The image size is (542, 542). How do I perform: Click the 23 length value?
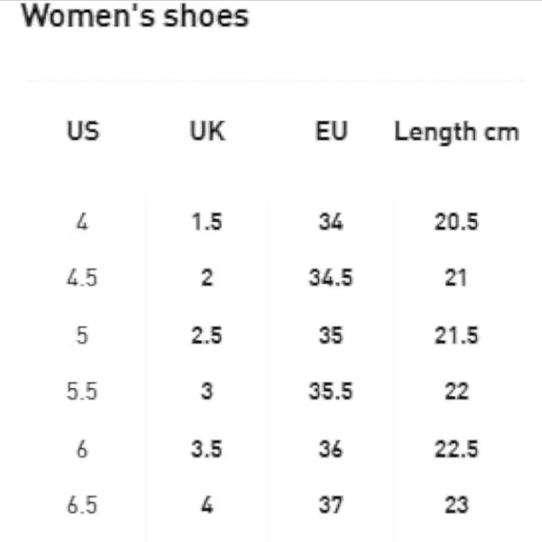(456, 505)
